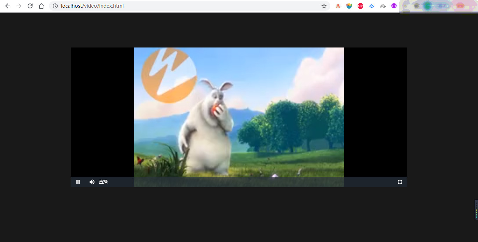Mute the video volume
Viewport: 478px width, 242px height.
click(92, 182)
